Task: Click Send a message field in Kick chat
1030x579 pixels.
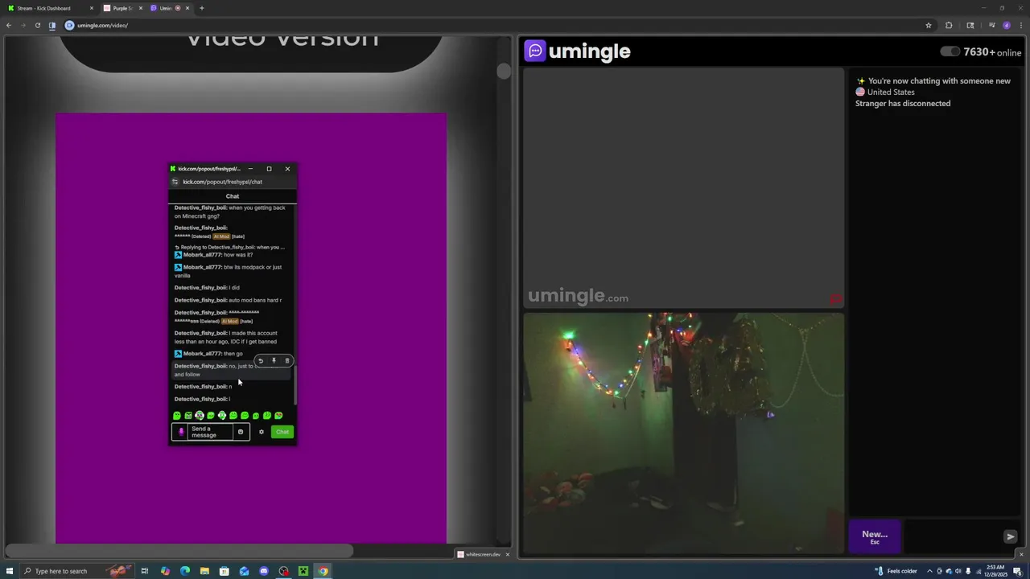Action: click(211, 432)
